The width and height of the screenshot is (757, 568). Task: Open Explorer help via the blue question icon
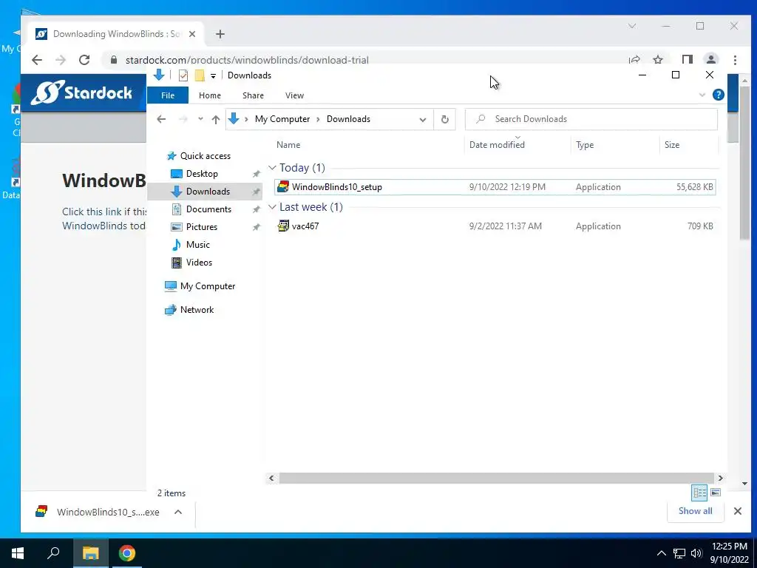click(719, 95)
